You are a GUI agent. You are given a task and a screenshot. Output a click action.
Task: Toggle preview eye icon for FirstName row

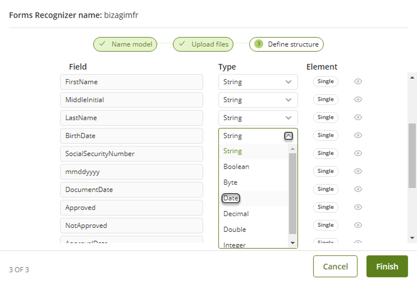[358, 81]
